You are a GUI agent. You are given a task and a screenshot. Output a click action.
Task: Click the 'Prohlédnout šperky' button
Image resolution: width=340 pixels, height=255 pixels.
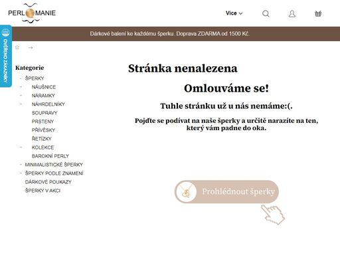226,192
